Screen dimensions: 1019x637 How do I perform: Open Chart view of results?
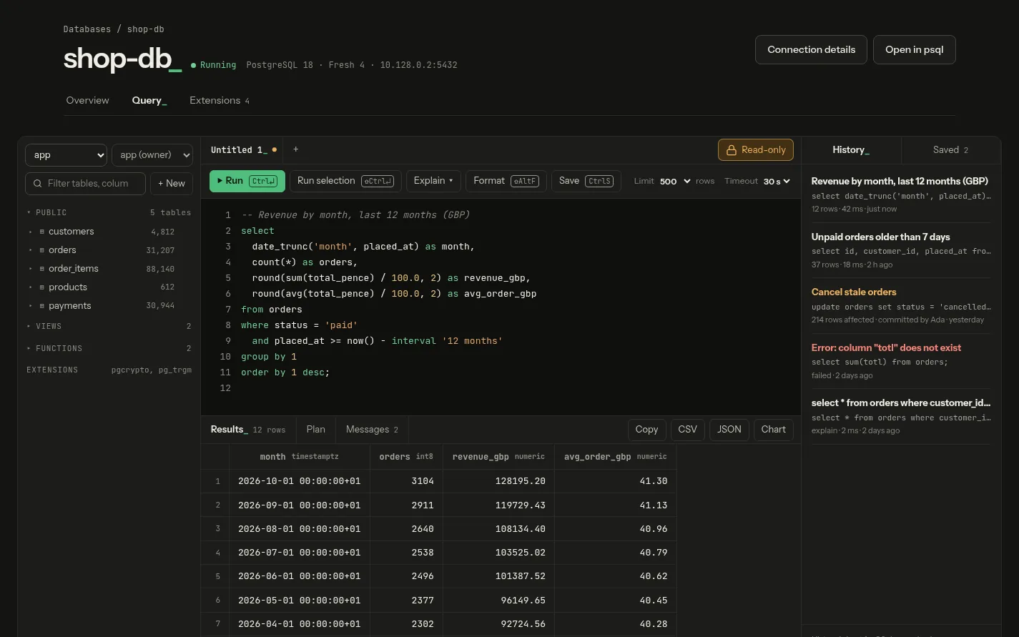click(x=774, y=430)
